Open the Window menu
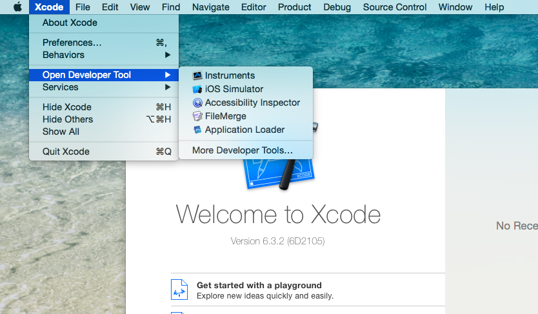 [455, 7]
